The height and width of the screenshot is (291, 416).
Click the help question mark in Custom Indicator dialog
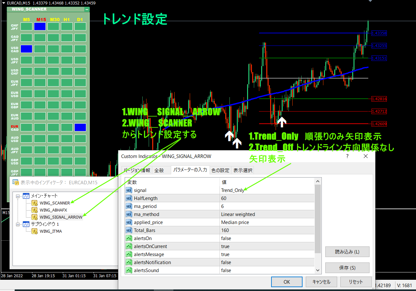click(x=347, y=156)
